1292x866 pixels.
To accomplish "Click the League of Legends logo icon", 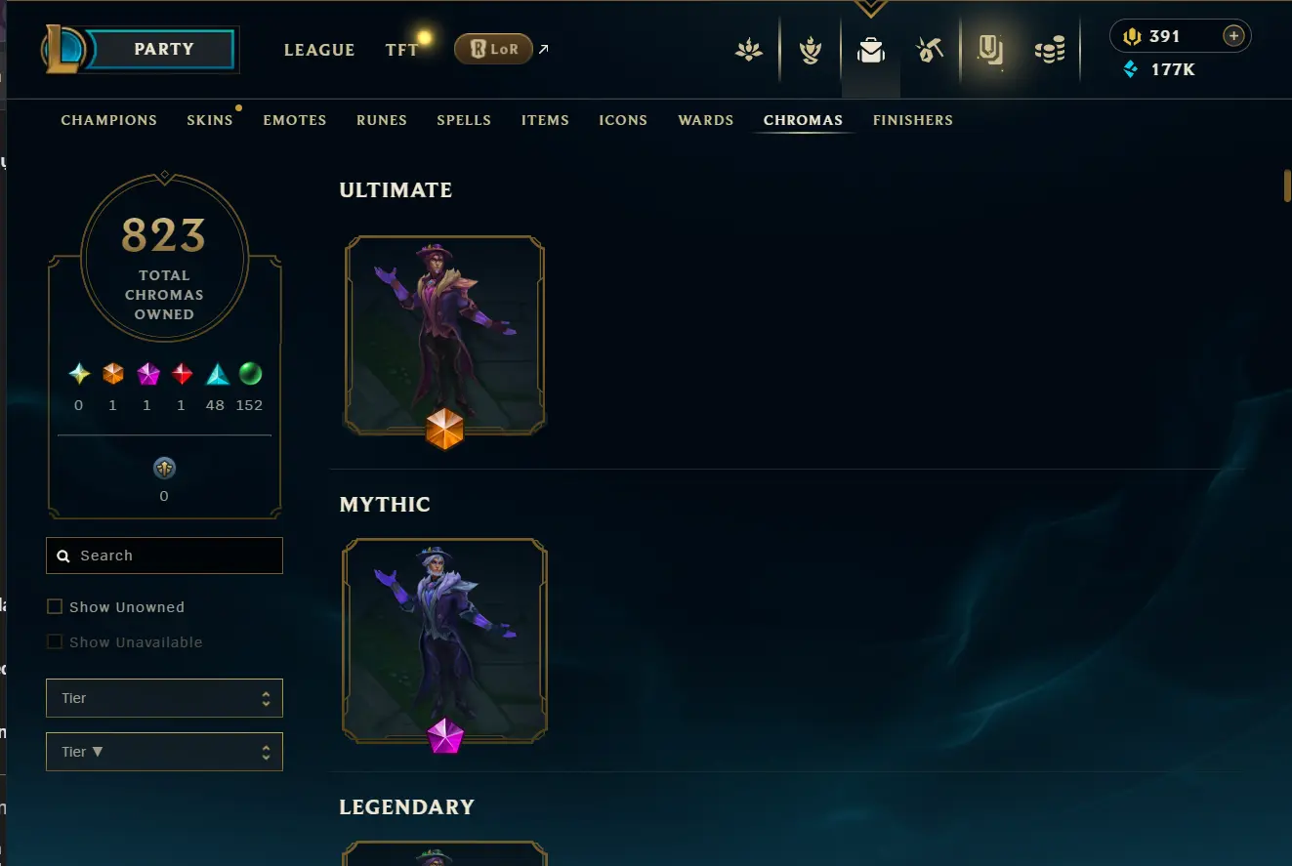I will [x=64, y=49].
